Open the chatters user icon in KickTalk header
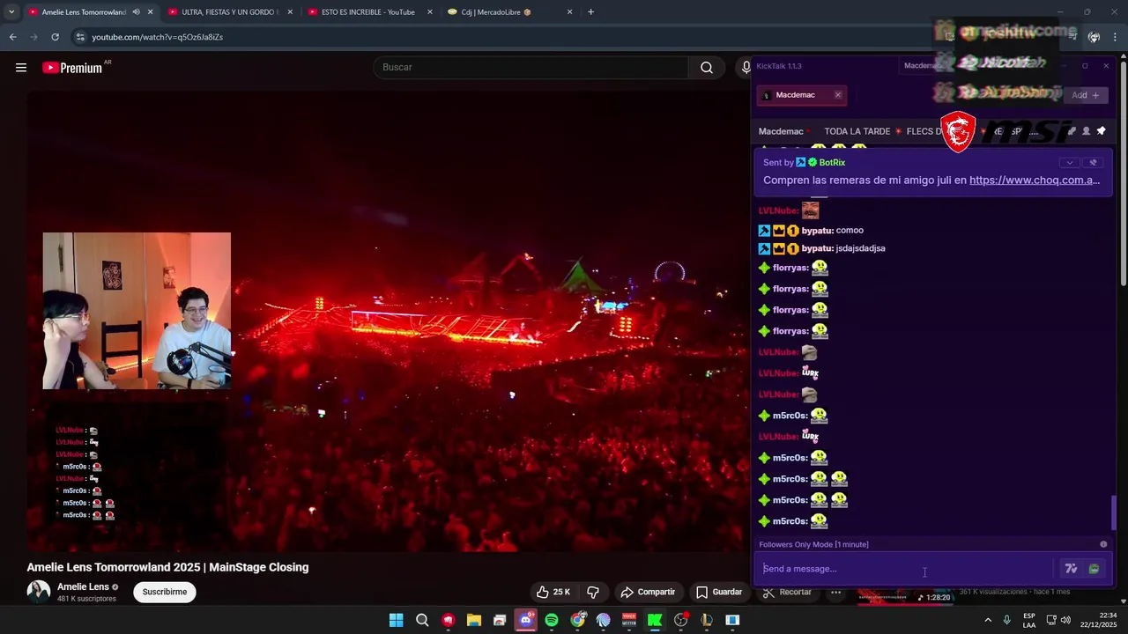The image size is (1128, 634). pyautogui.click(x=1086, y=131)
